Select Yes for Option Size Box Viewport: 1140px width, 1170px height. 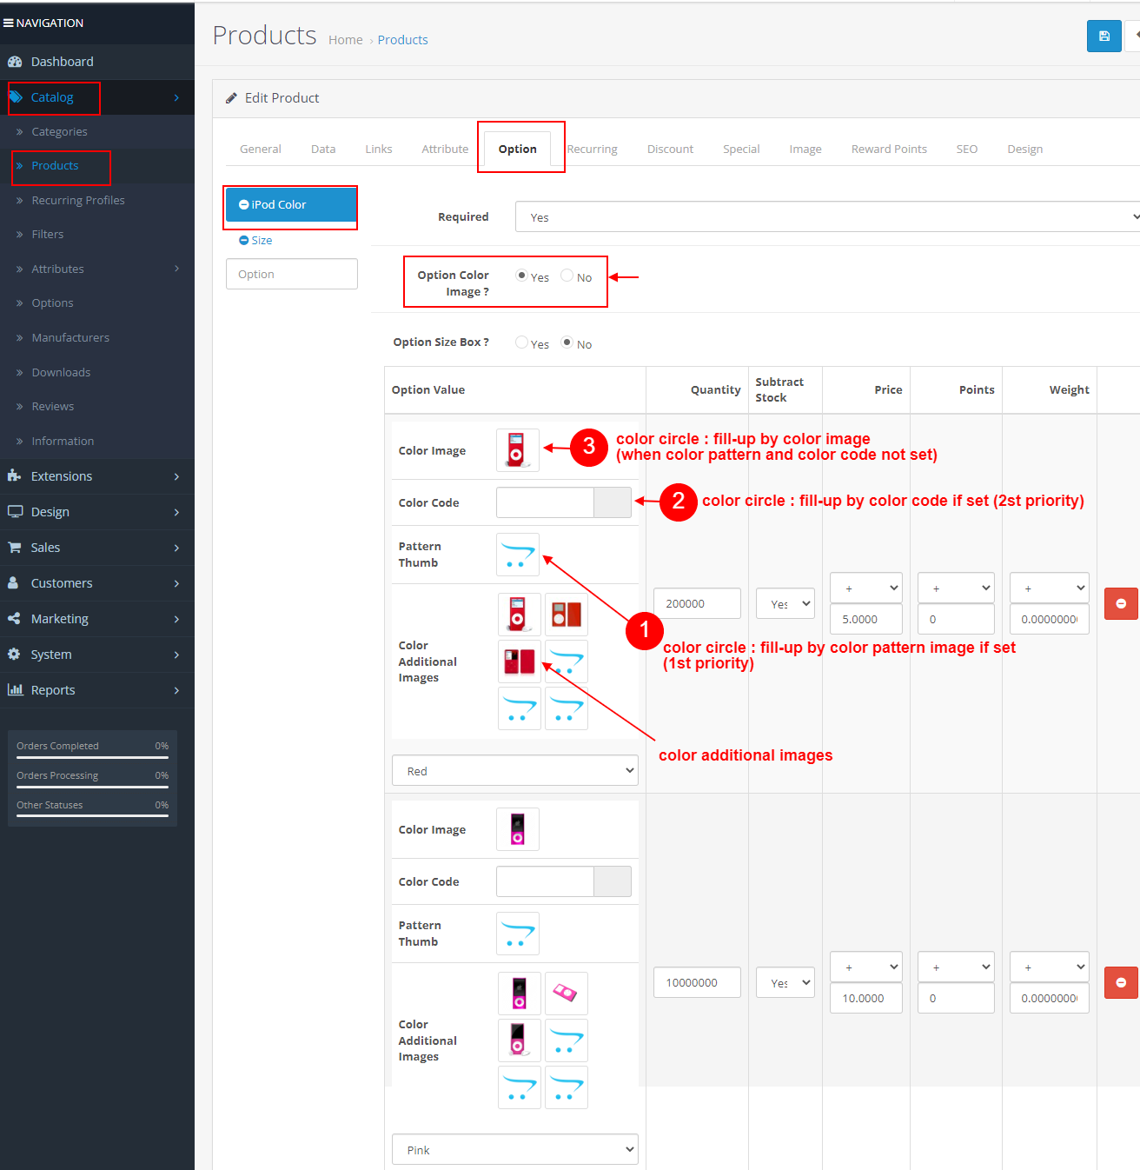coord(521,342)
